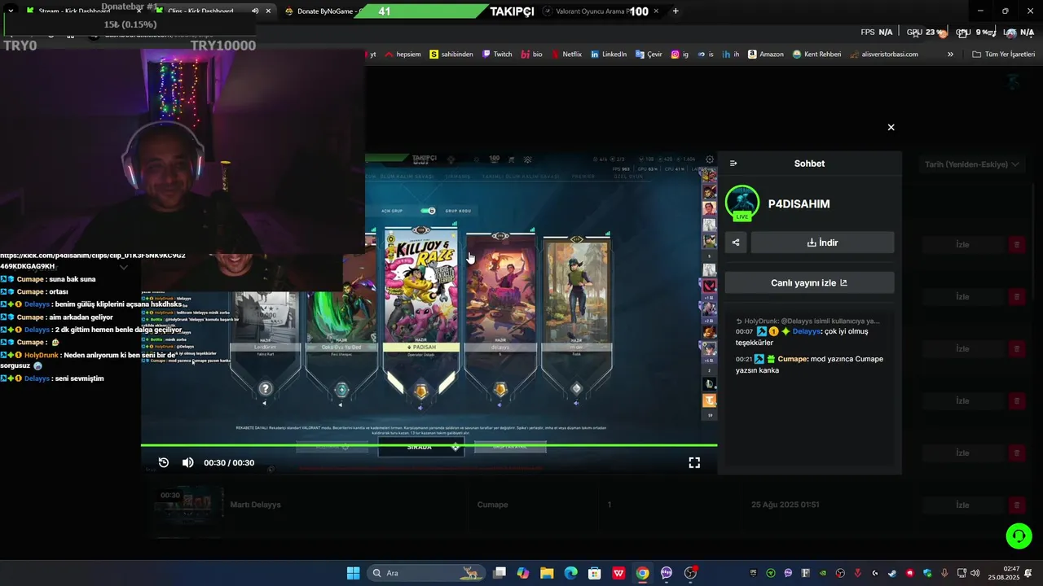The height and width of the screenshot is (586, 1043).
Task: Click the Cumape username in Sohbet chat
Action: 792,359
